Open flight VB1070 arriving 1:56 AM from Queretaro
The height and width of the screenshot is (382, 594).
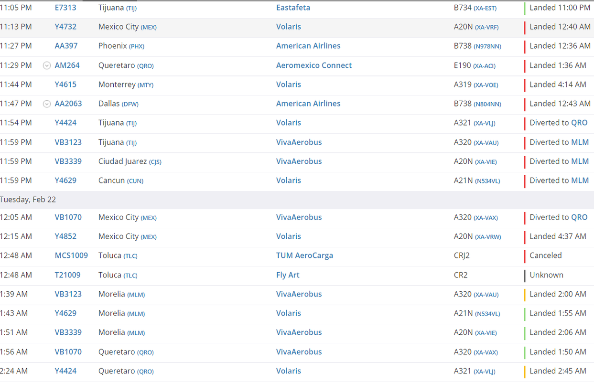68,352
